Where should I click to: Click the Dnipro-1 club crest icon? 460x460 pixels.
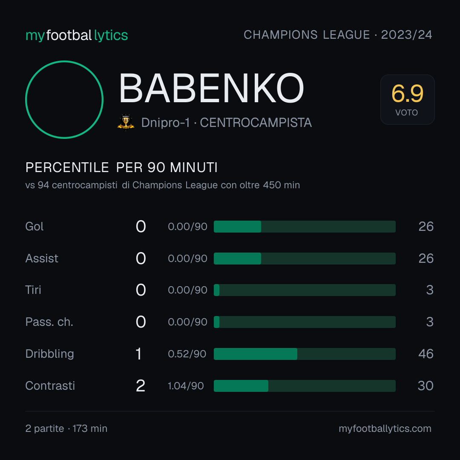pyautogui.click(x=126, y=122)
